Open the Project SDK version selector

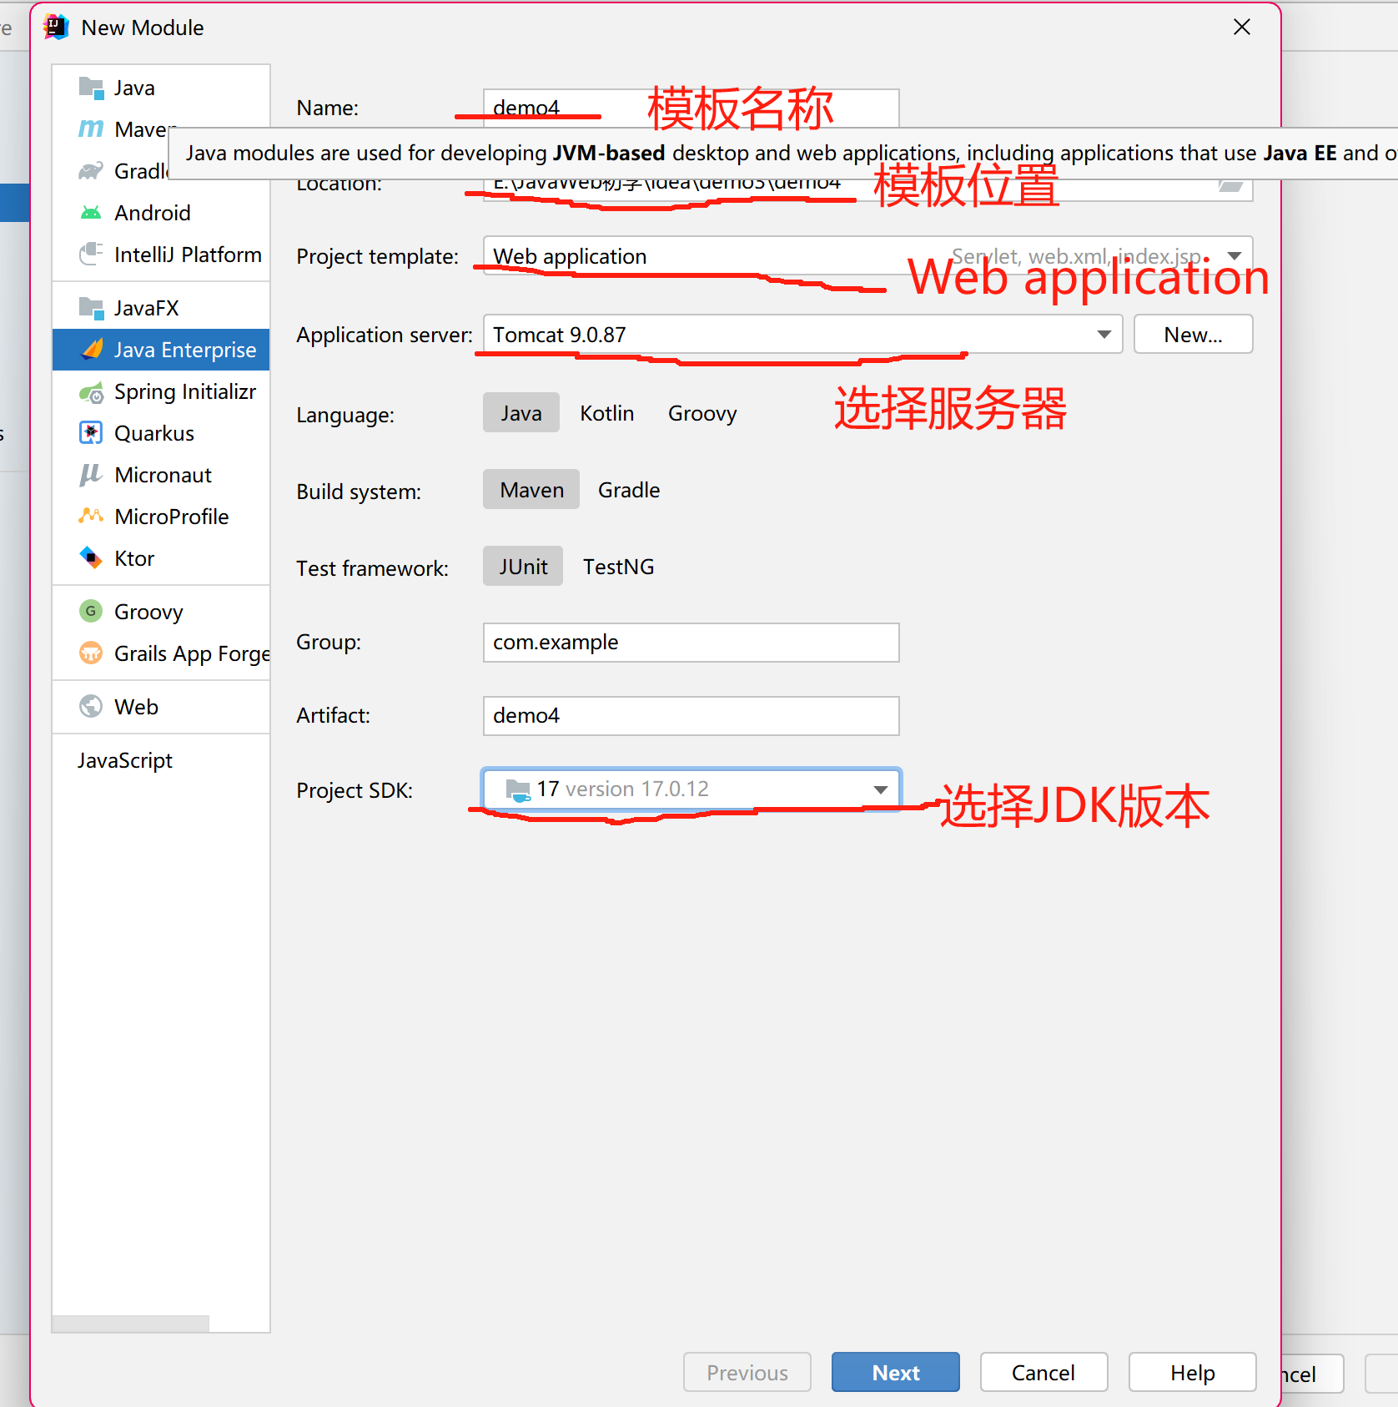coord(880,789)
